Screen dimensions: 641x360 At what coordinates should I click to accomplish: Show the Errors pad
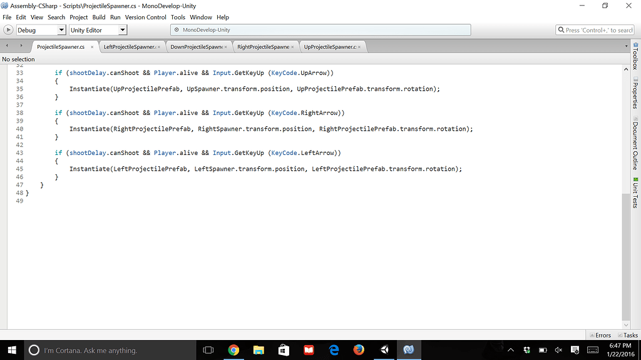tap(600, 335)
